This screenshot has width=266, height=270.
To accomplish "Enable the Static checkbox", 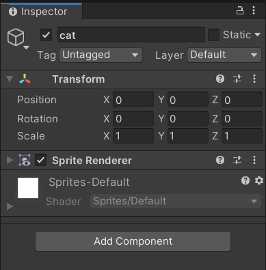I will pos(213,35).
